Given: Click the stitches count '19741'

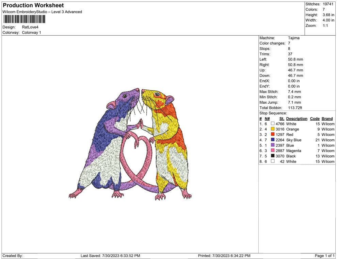Looking at the screenshot, I should 328,4.
